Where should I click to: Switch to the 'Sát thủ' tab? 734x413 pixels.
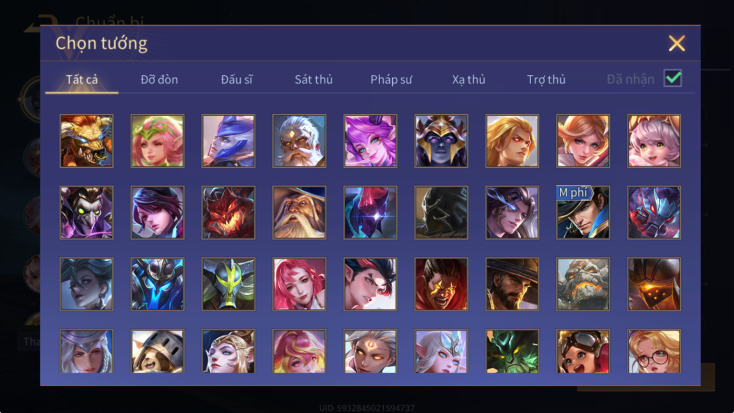[x=314, y=80]
